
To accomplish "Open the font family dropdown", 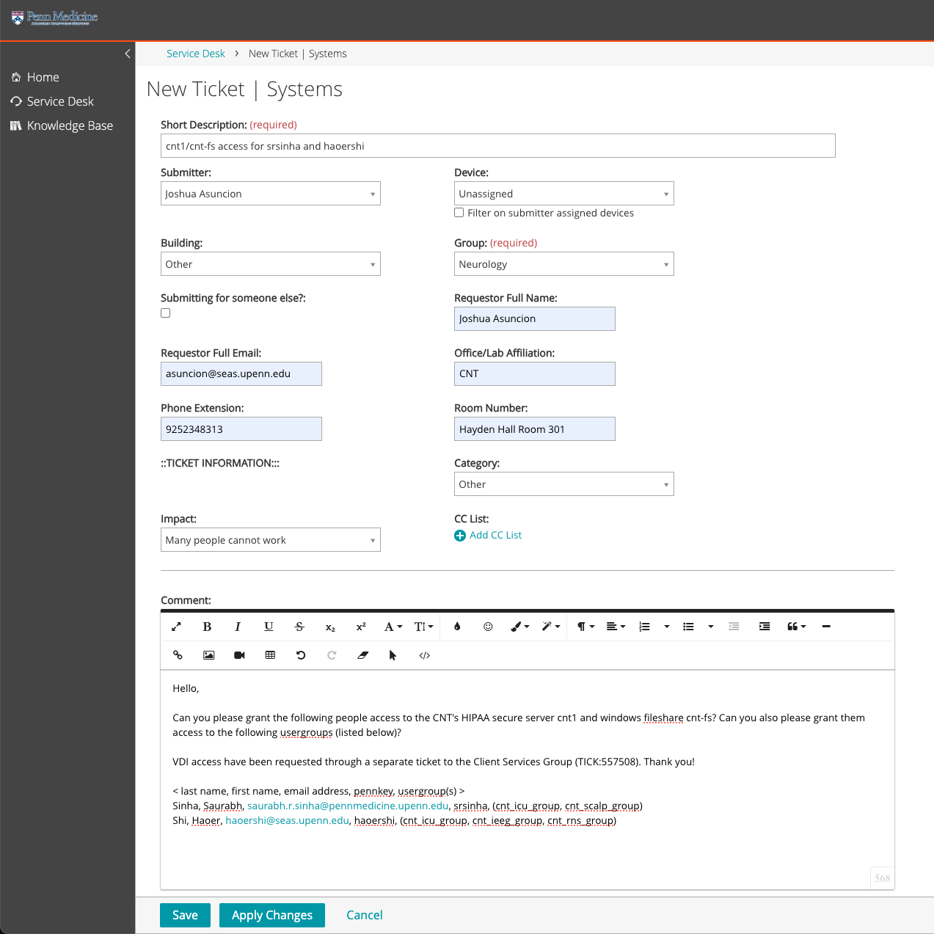I will (x=393, y=627).
